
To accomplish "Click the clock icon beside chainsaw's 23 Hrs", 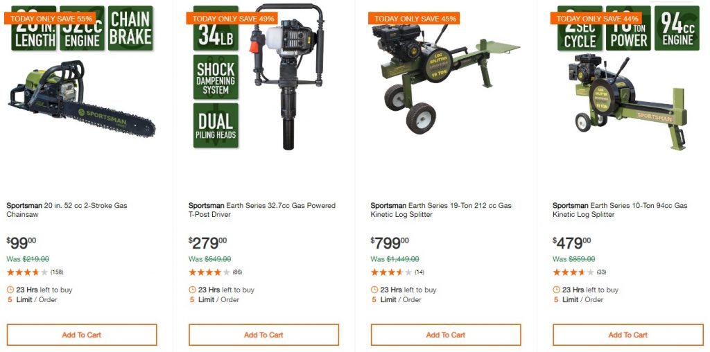I will pyautogui.click(x=10, y=290).
